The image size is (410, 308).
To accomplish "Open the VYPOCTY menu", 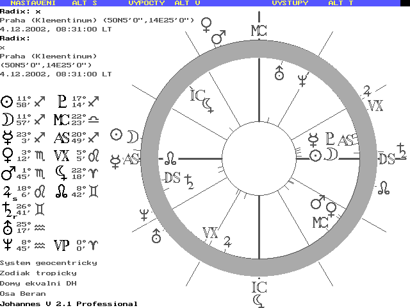I will [147, 3].
